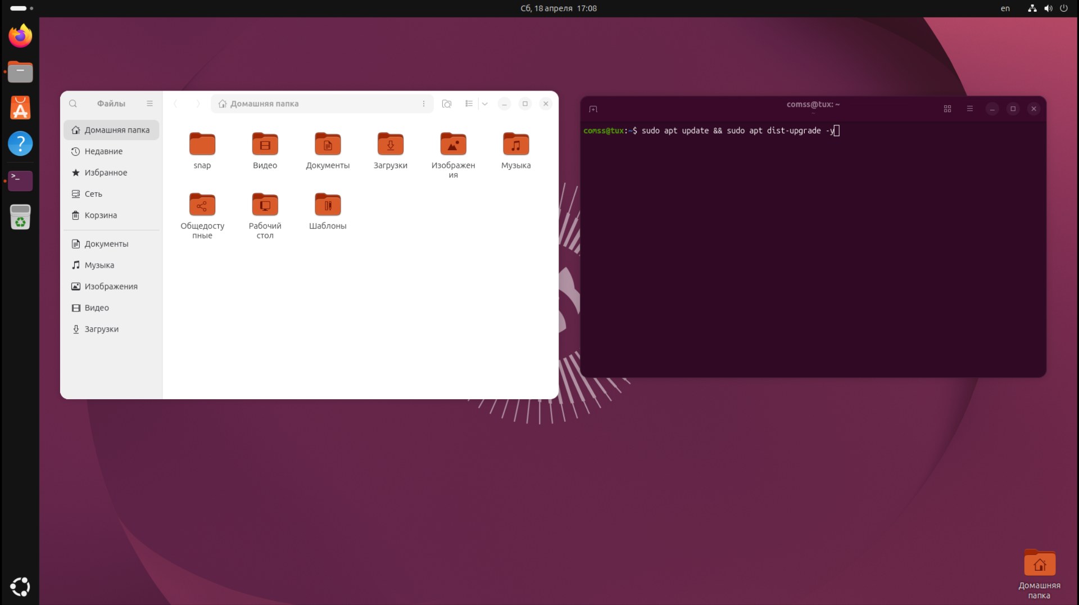Open the terminal hamburger menu
The width and height of the screenshot is (1079, 605).
(970, 109)
